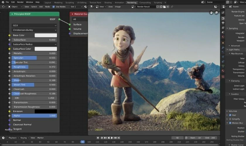Click the pan hand gizmo in render view
Image resolution: width=246 pixels, height=146 pixels.
211,13
